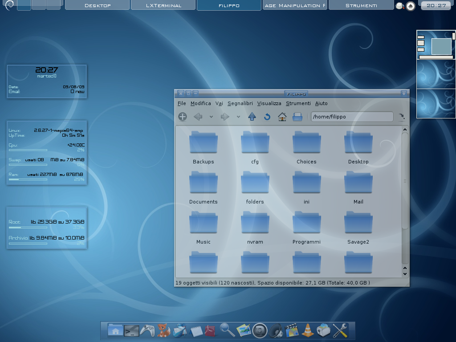Open the Aiuto menu
Screen dimensions: 456x342
tap(322, 103)
